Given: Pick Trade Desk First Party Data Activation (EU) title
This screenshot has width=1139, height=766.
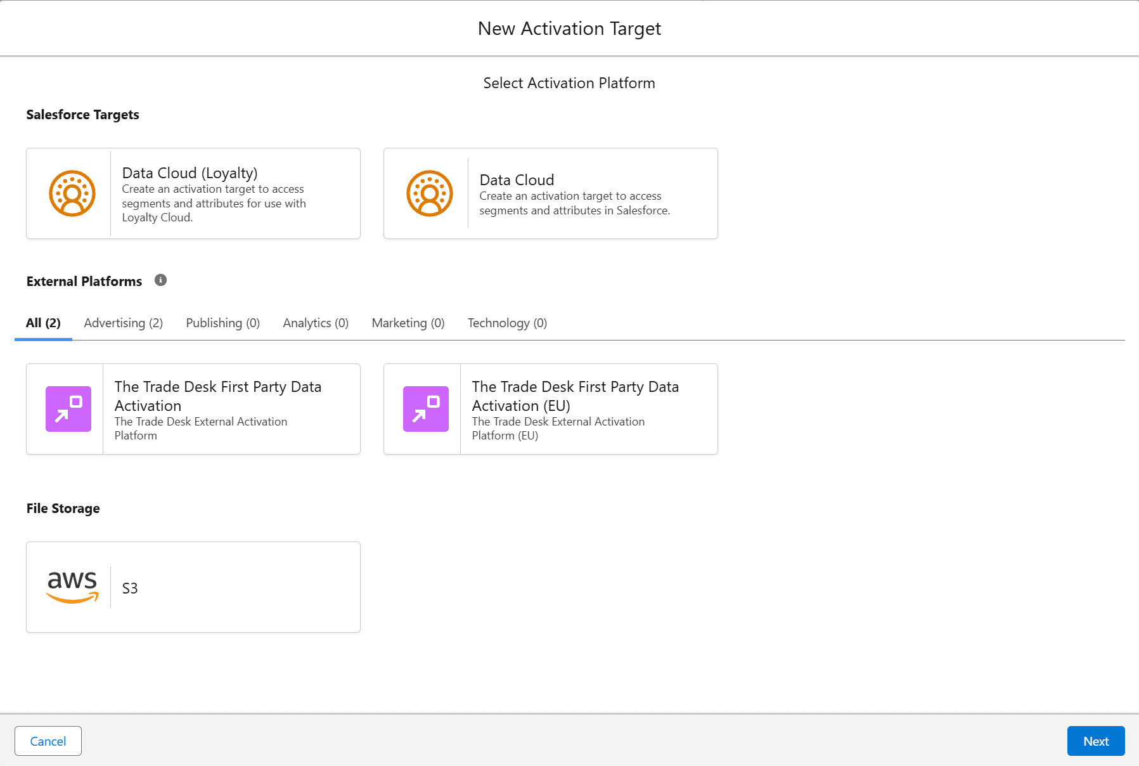Looking at the screenshot, I should pyautogui.click(x=576, y=396).
